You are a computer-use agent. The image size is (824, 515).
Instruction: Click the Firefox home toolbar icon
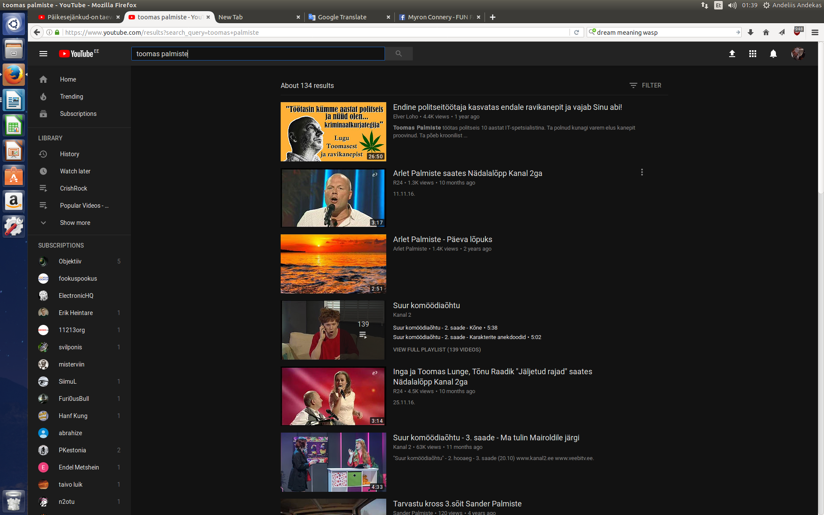point(766,32)
